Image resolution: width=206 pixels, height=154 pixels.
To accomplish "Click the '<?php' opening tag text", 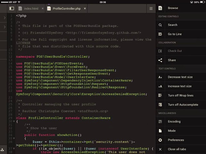I will tap(21, 16).
